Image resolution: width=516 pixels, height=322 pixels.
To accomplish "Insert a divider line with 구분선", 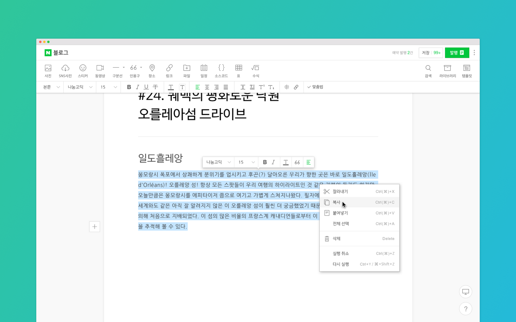I will coord(117,71).
